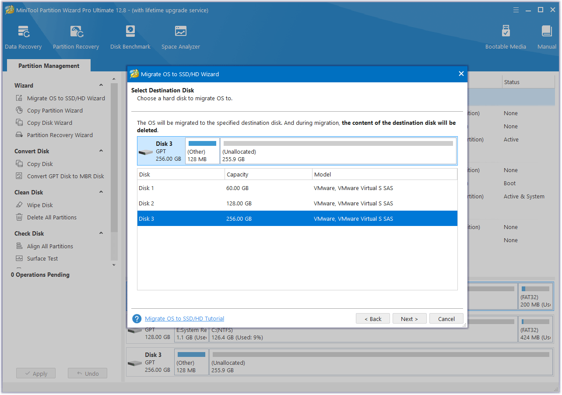Click the Copy Disk Wizard sidebar icon

[x=19, y=123]
